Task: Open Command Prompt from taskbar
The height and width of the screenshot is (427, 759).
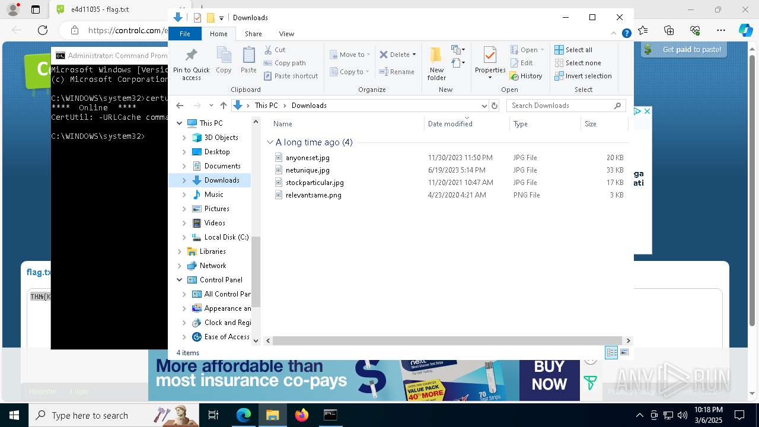Action: (x=330, y=415)
